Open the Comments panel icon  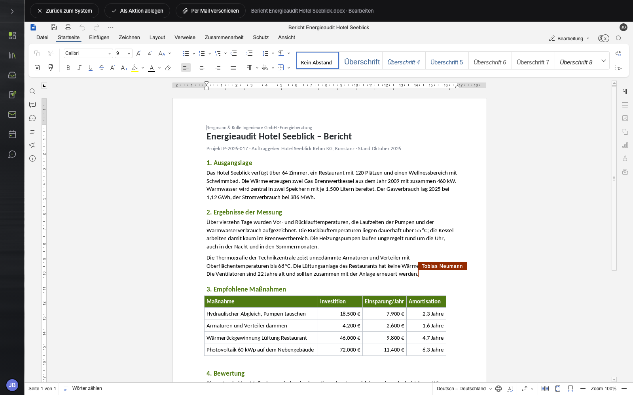tap(32, 105)
